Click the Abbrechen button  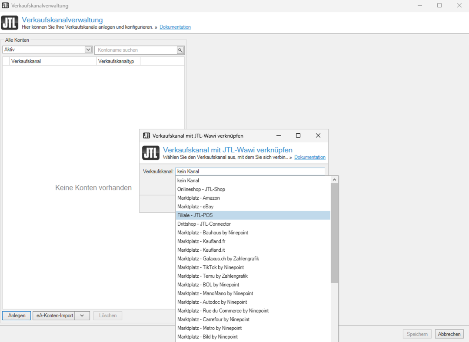449,334
